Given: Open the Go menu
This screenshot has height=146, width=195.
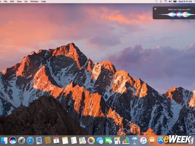Looking at the screenshot, I should tap(26, 2).
